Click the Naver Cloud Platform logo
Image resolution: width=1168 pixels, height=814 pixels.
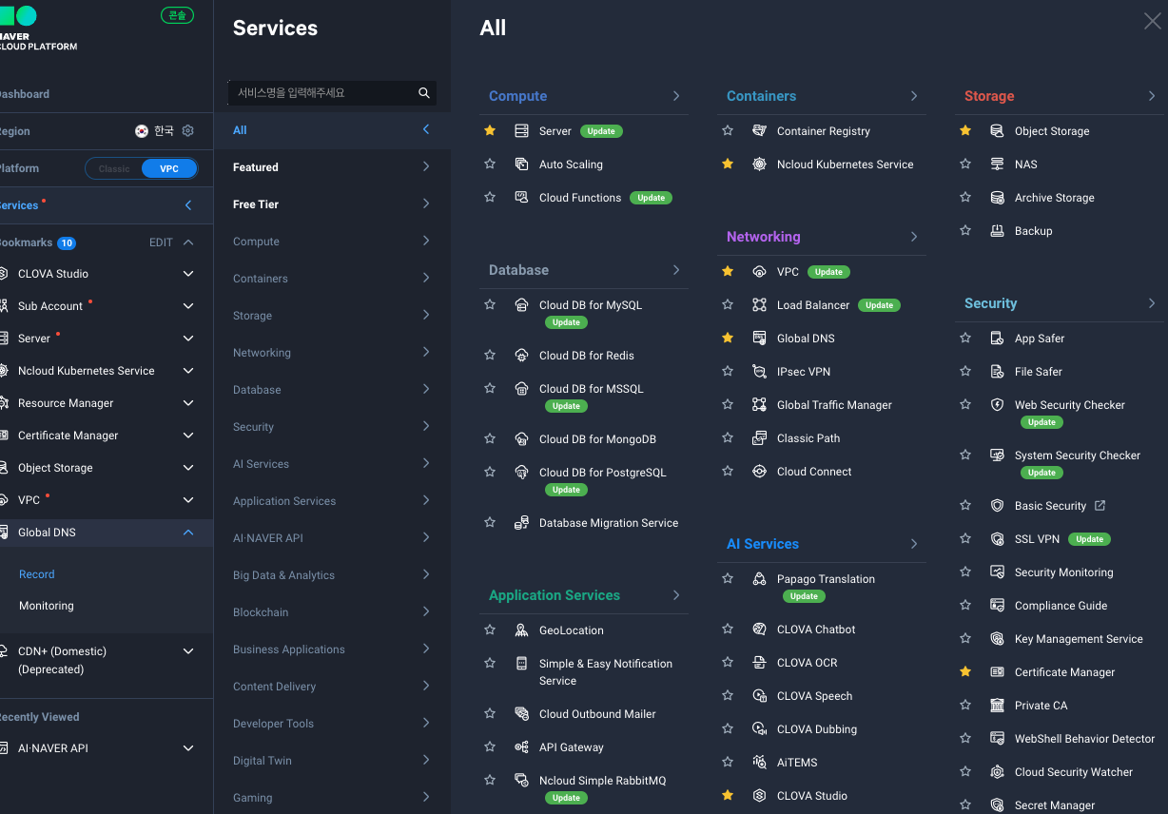click(38, 29)
